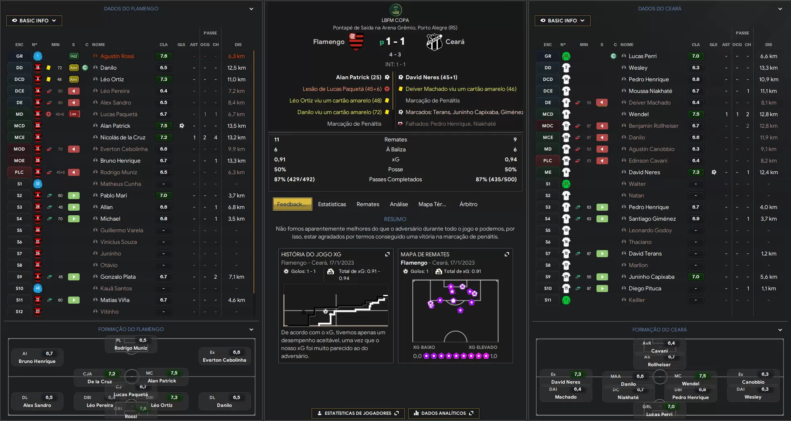Open Agustín Rossi's player profile
Image resolution: width=791 pixels, height=421 pixels.
(117, 56)
